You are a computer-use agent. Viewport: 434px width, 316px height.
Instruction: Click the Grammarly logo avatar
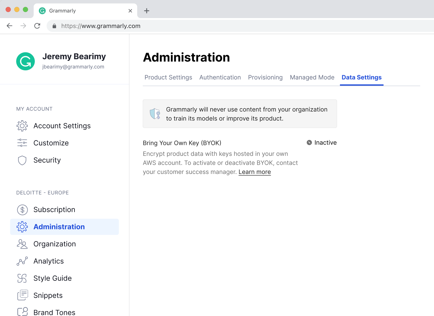[26, 61]
